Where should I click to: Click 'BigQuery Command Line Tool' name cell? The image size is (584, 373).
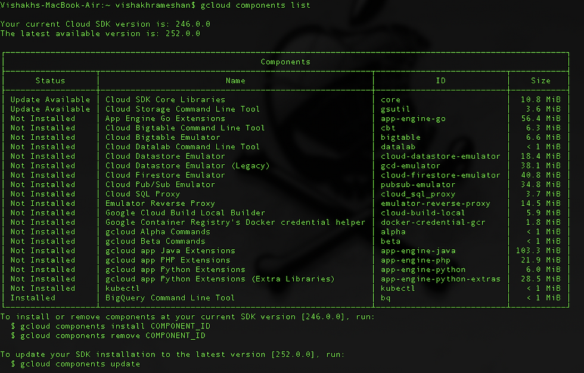coord(170,298)
